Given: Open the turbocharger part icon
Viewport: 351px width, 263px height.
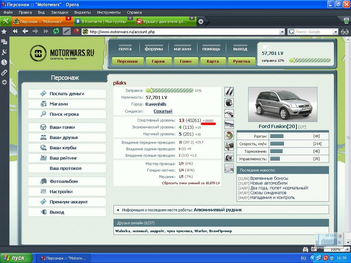Looking at the screenshot, I should point(229,157).
